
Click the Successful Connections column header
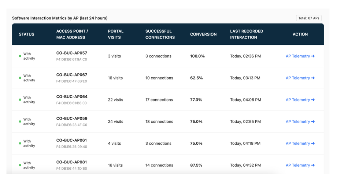coord(160,34)
